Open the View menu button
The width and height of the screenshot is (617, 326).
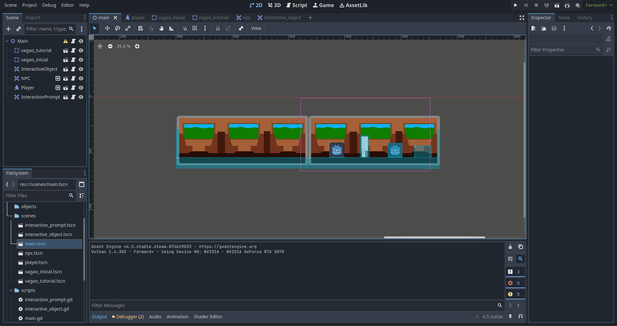pyautogui.click(x=256, y=29)
